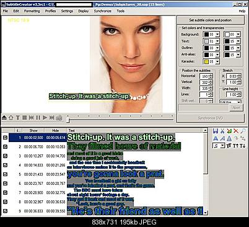
Task: Click the Horizontal position input field
Action: click(x=204, y=76)
